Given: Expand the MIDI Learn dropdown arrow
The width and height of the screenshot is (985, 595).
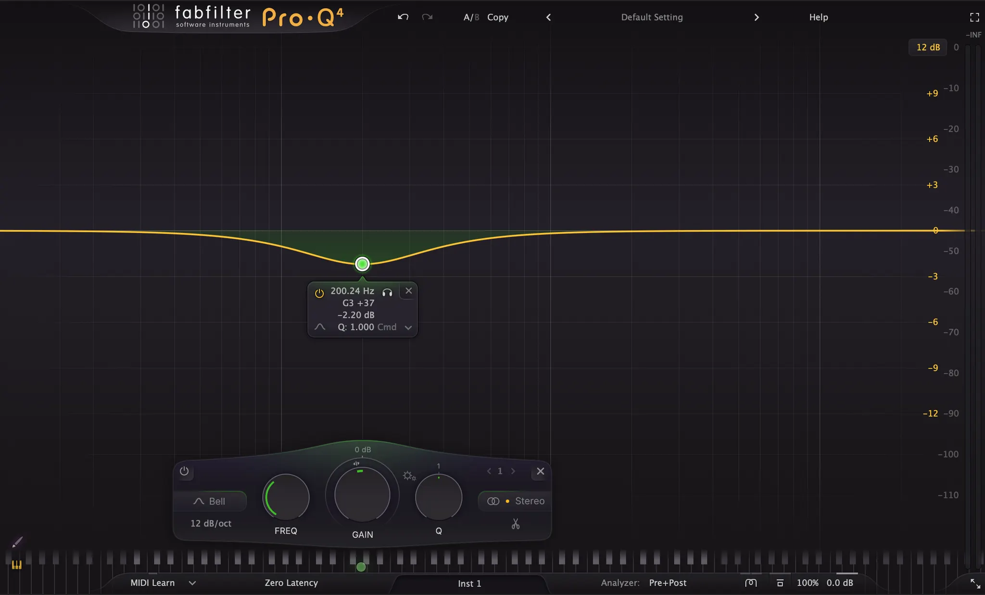Looking at the screenshot, I should (x=192, y=583).
